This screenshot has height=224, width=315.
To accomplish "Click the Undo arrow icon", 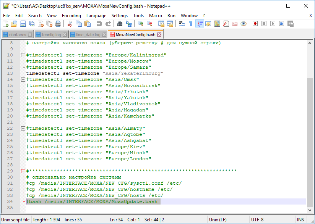I will 99,24.
